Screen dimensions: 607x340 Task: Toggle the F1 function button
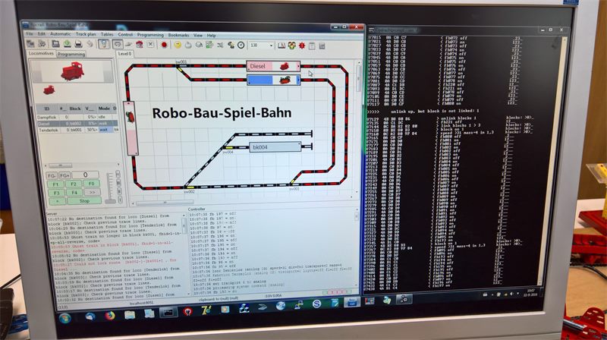pos(55,184)
